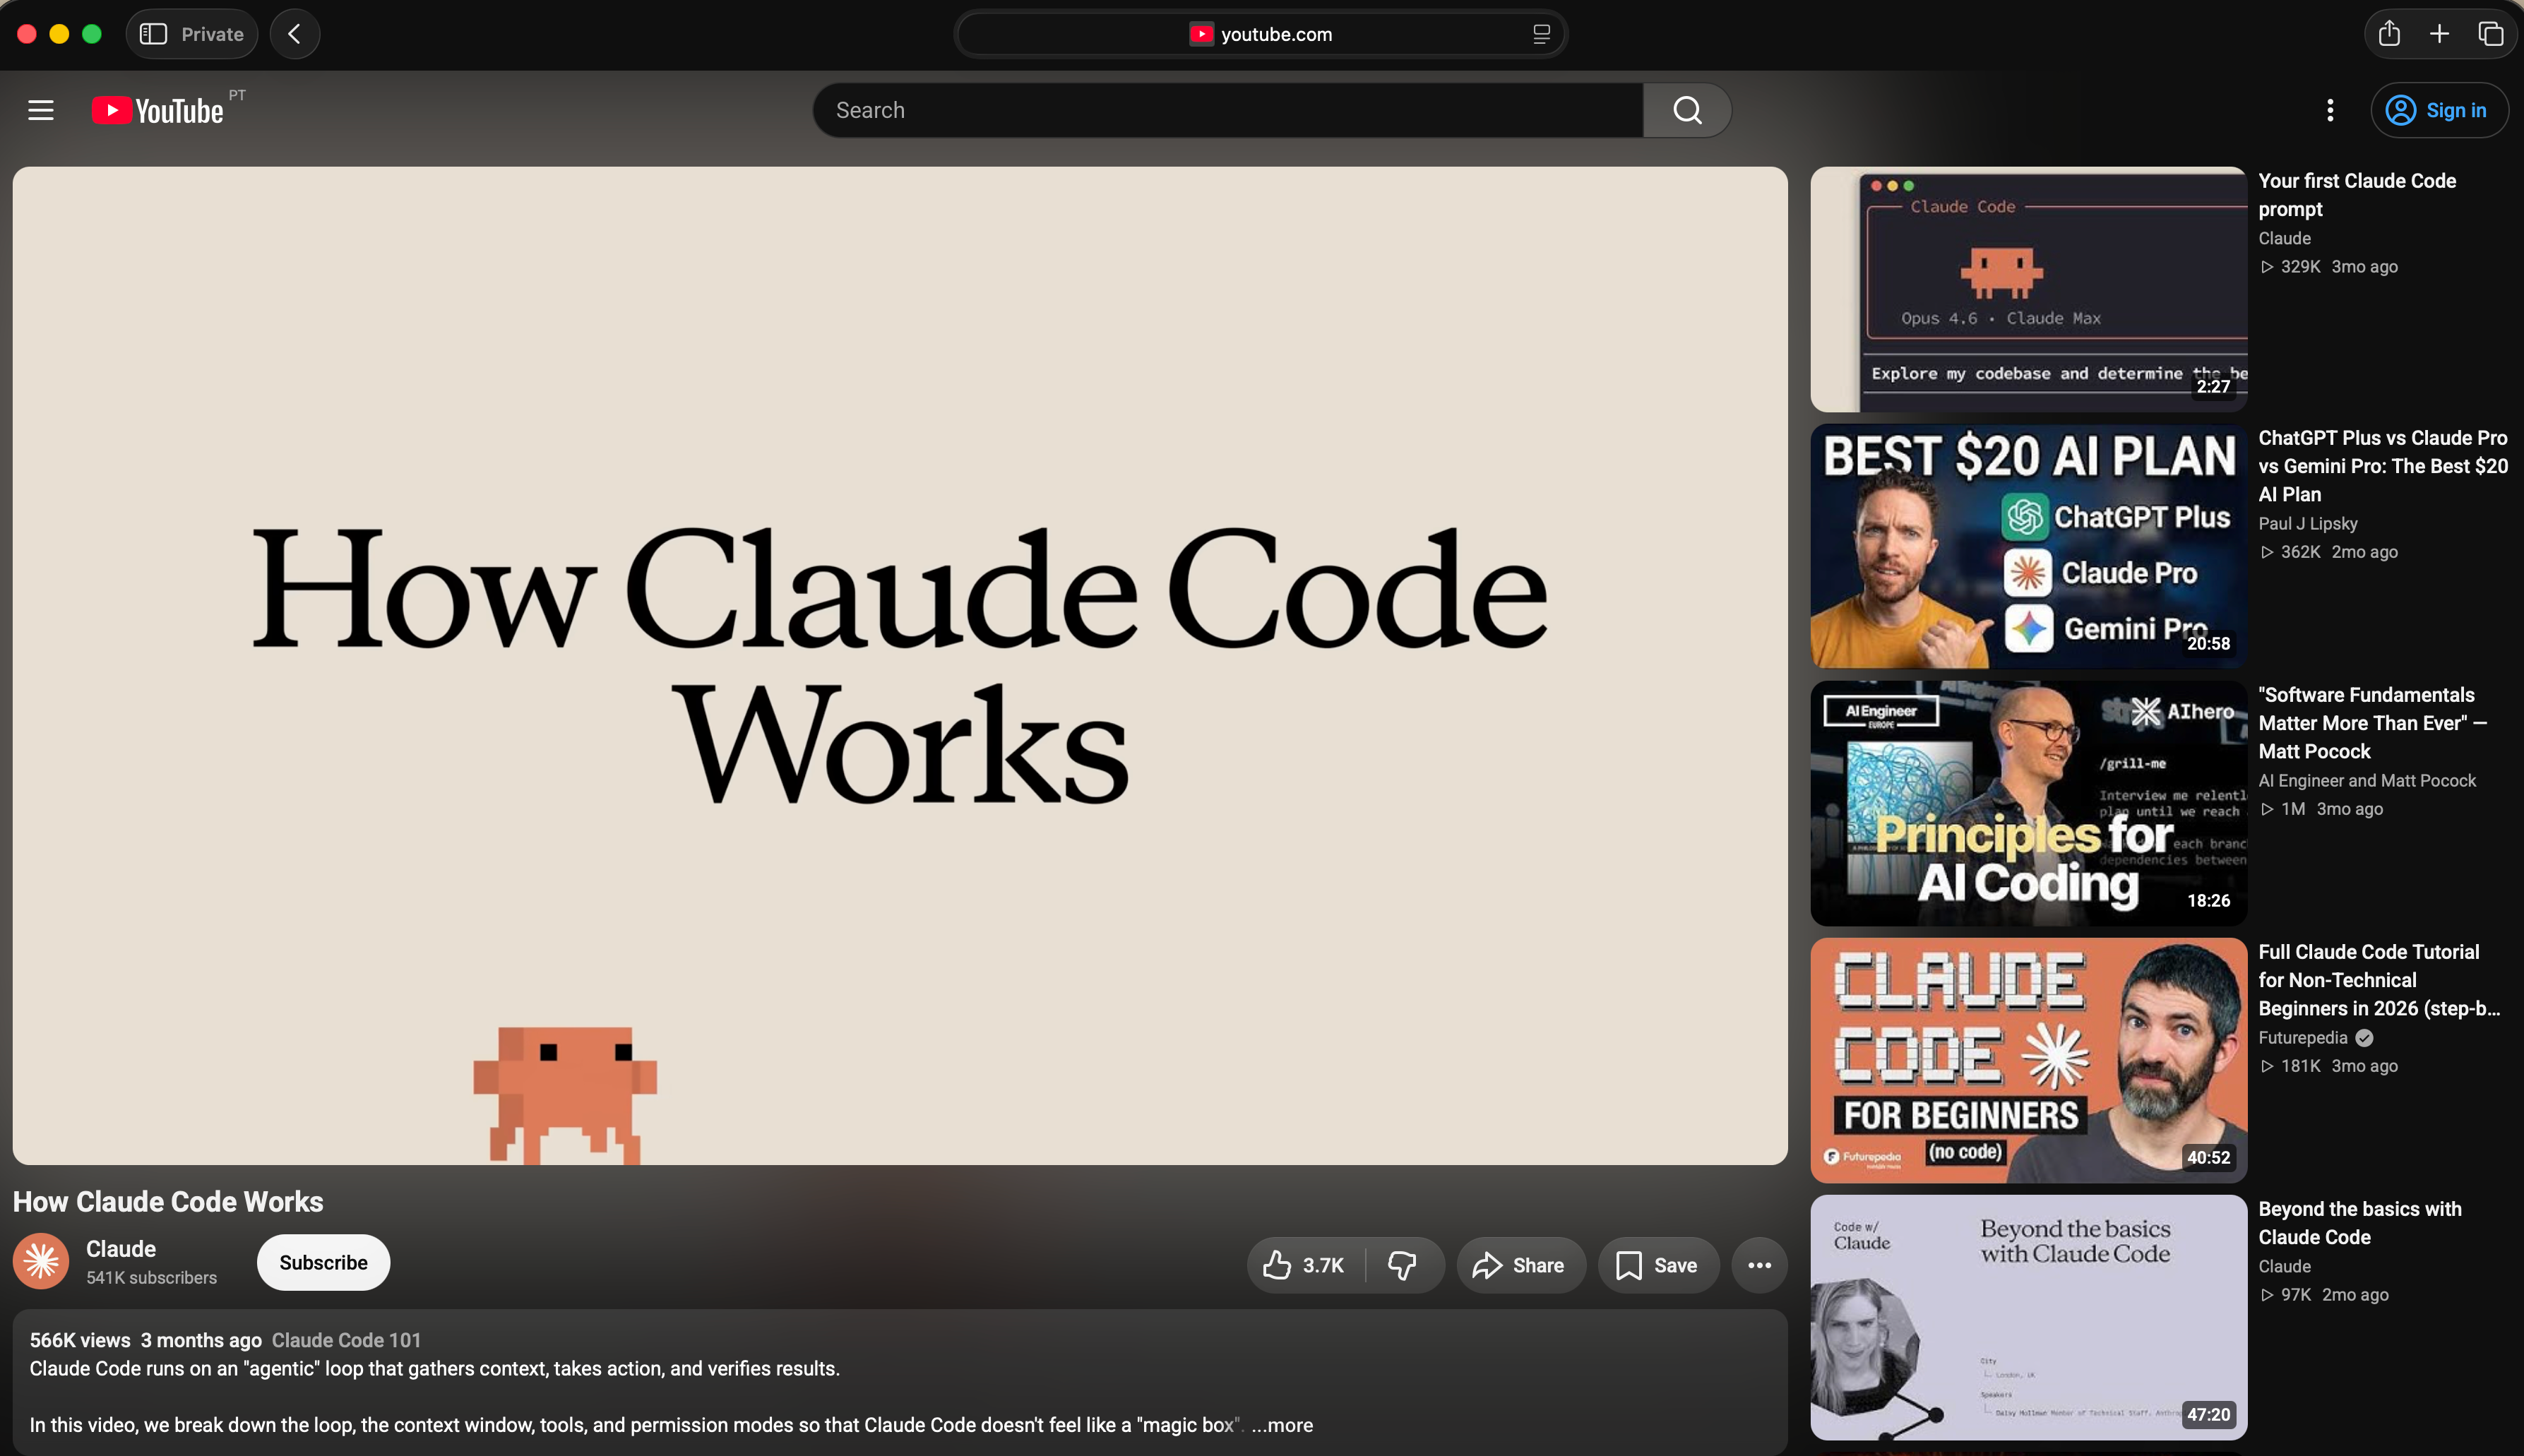The image size is (2524, 1456).
Task: Click the '1M 3mo ago' view count
Action: coord(2322,808)
